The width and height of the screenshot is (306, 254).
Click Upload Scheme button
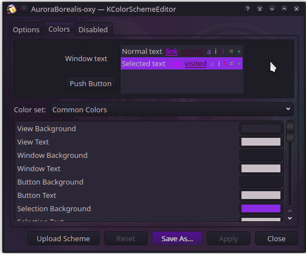[x=63, y=238]
